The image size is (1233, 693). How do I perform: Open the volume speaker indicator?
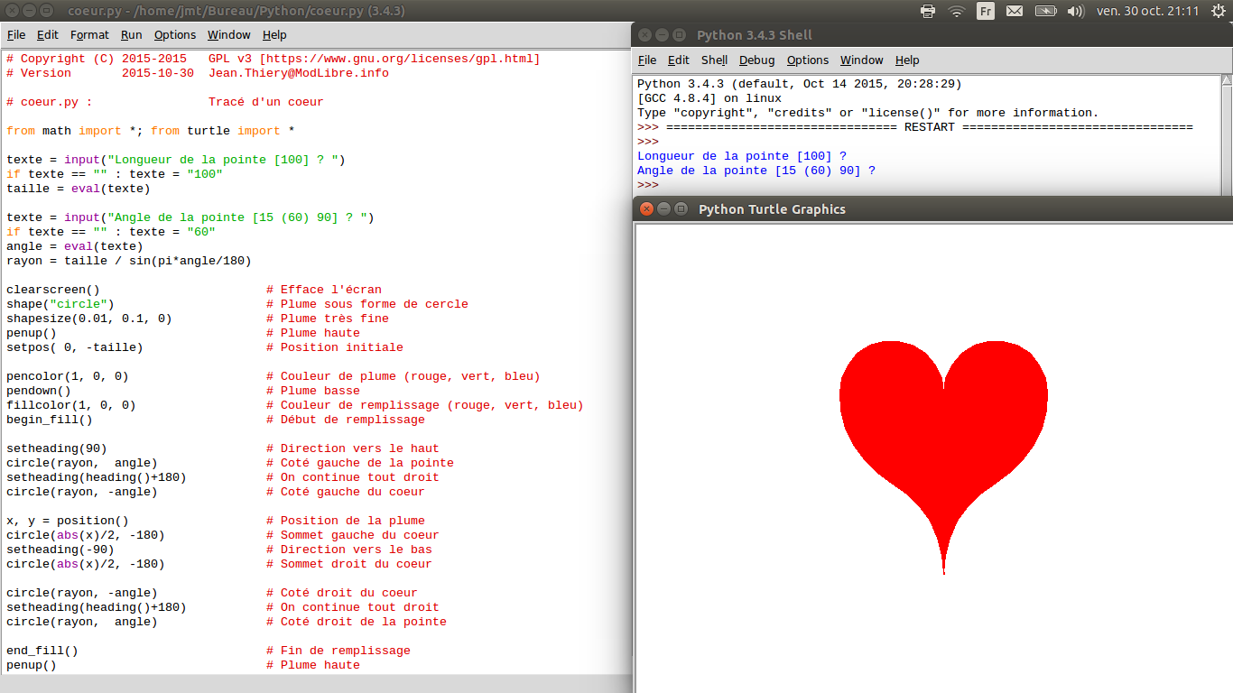[1075, 11]
